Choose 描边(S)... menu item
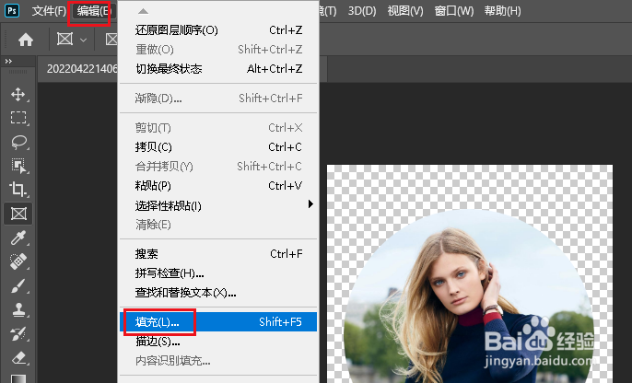The height and width of the screenshot is (383, 632). click(218, 342)
